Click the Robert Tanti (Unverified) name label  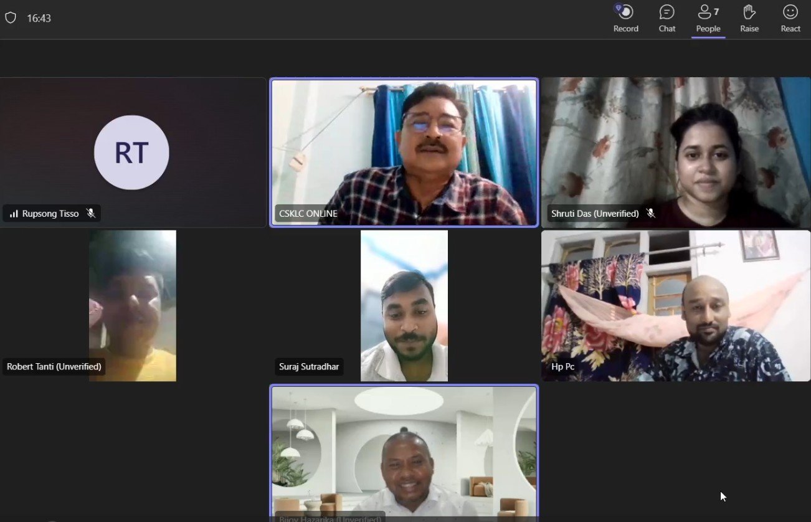pyautogui.click(x=54, y=366)
